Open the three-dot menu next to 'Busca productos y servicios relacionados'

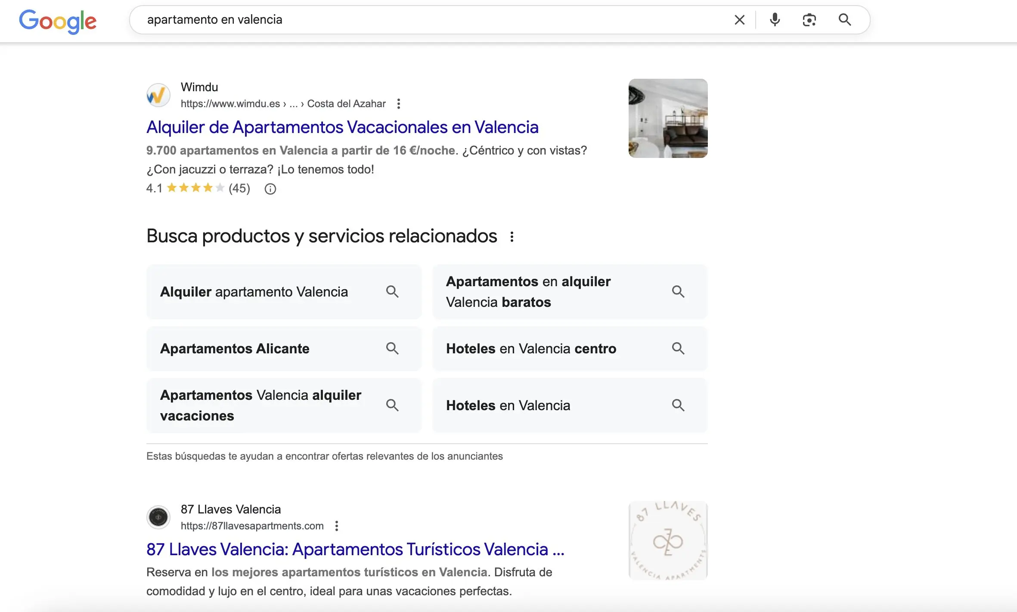[512, 236]
